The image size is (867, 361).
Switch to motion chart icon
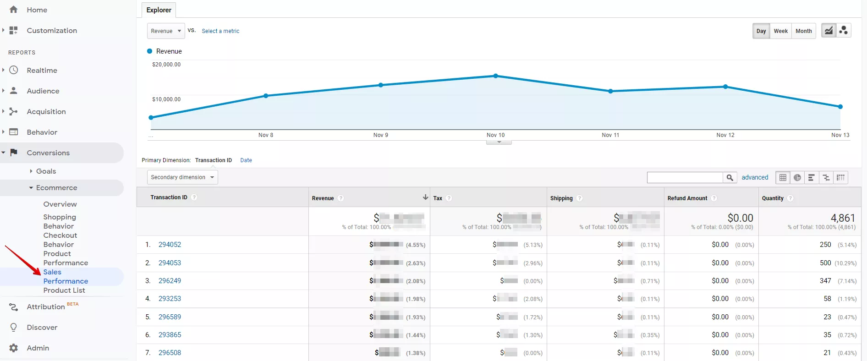point(844,31)
